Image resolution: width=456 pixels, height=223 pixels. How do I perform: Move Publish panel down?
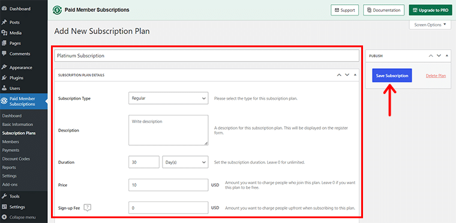click(439, 56)
